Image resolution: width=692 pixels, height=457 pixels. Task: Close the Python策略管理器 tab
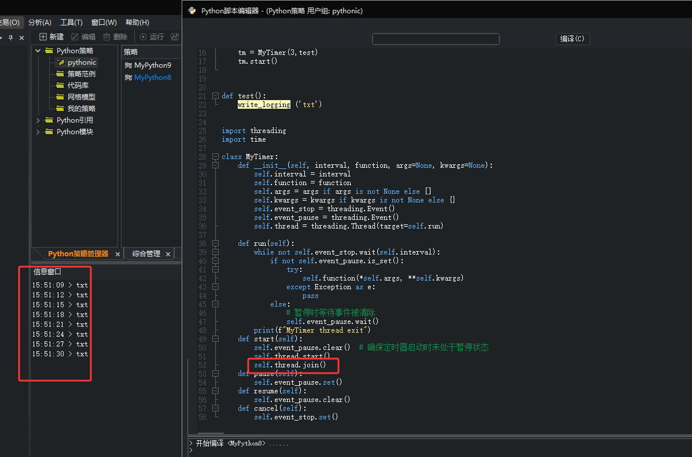coord(117,254)
